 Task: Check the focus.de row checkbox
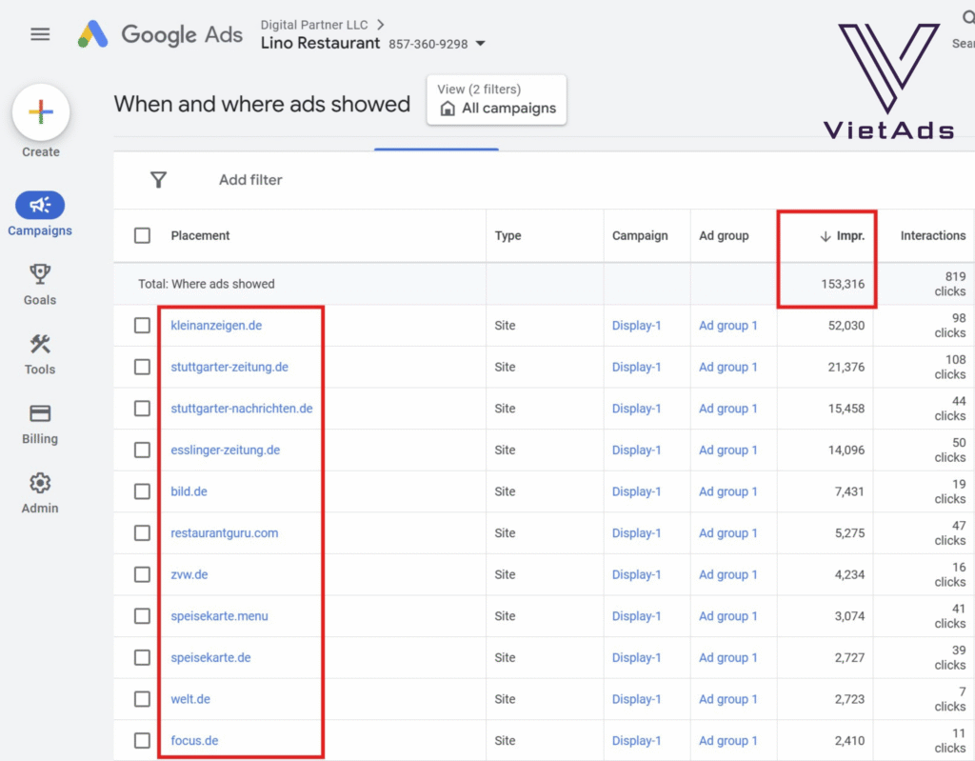click(x=143, y=740)
